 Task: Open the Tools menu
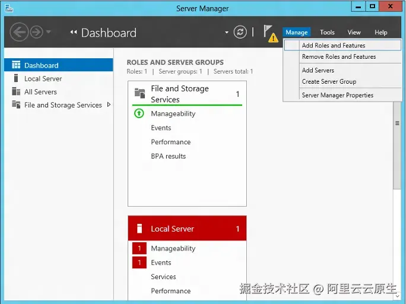point(327,33)
